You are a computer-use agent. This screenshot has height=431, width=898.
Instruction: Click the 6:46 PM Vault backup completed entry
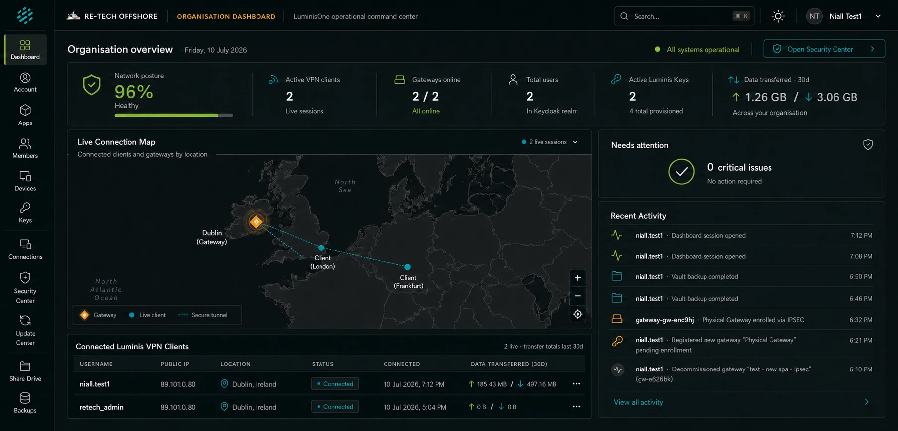pyautogui.click(x=742, y=298)
